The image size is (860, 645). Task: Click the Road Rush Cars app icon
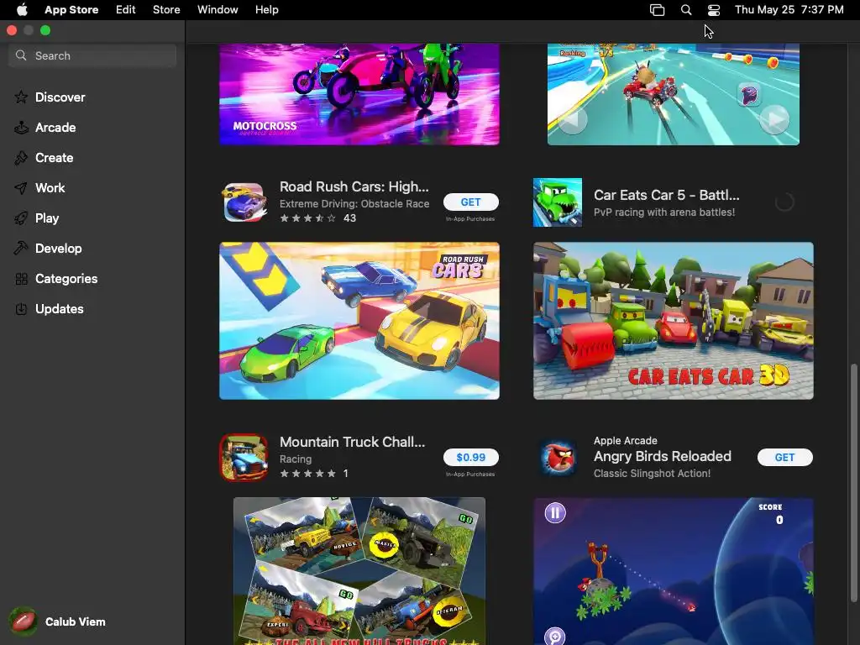[244, 202]
